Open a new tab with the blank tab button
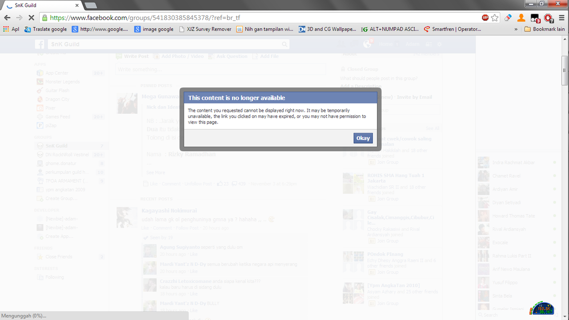Screen dimensions: 569x320 [91, 5]
